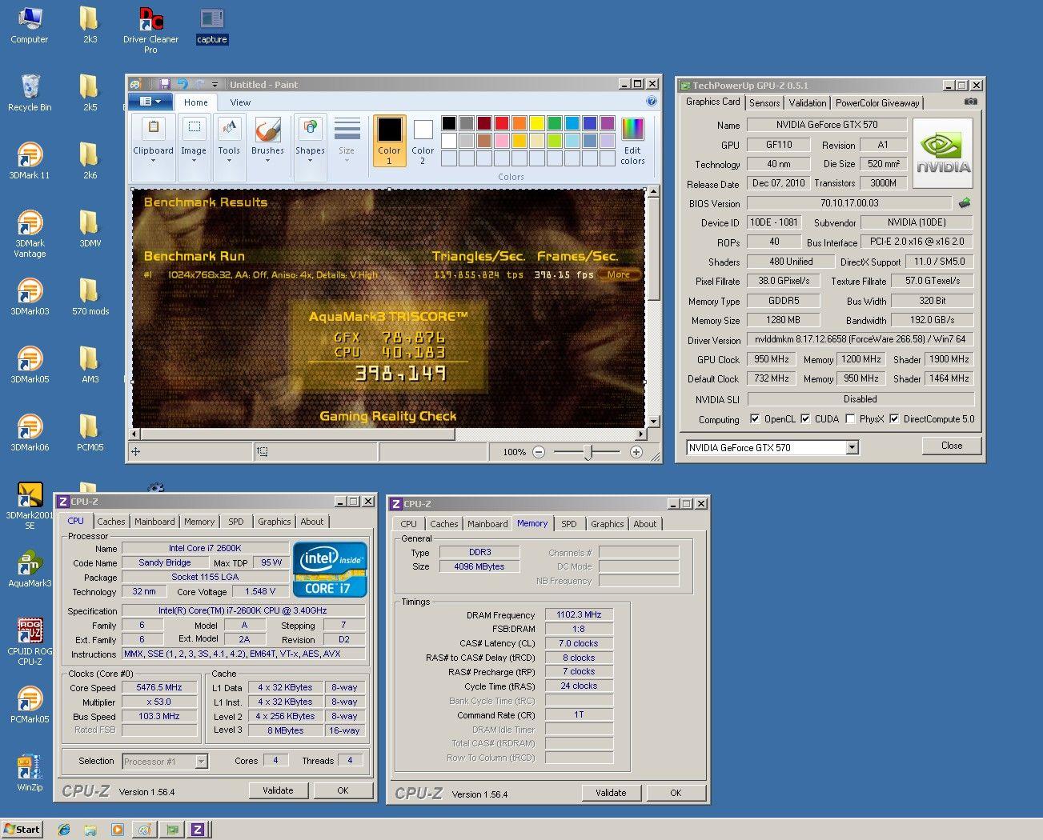The width and height of the screenshot is (1043, 840).
Task: Open Windows Media Player taskbar icon
Action: [117, 830]
